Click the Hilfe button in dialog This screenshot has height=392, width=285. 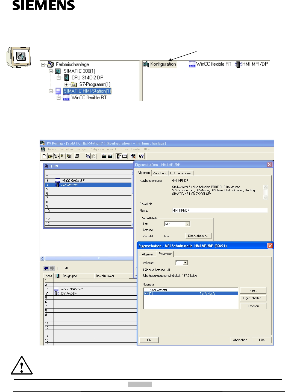262,340
